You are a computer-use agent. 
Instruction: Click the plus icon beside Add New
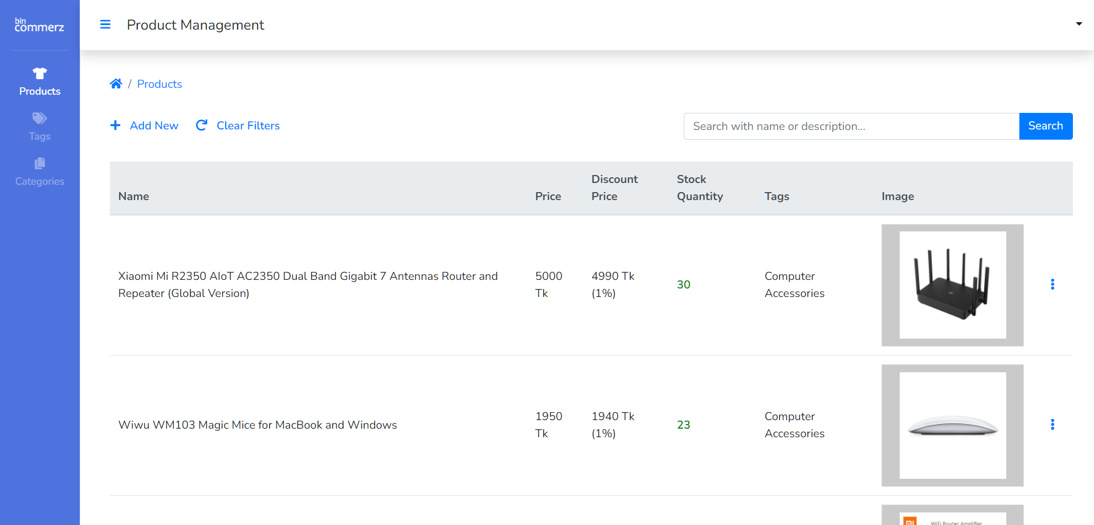pyautogui.click(x=115, y=125)
